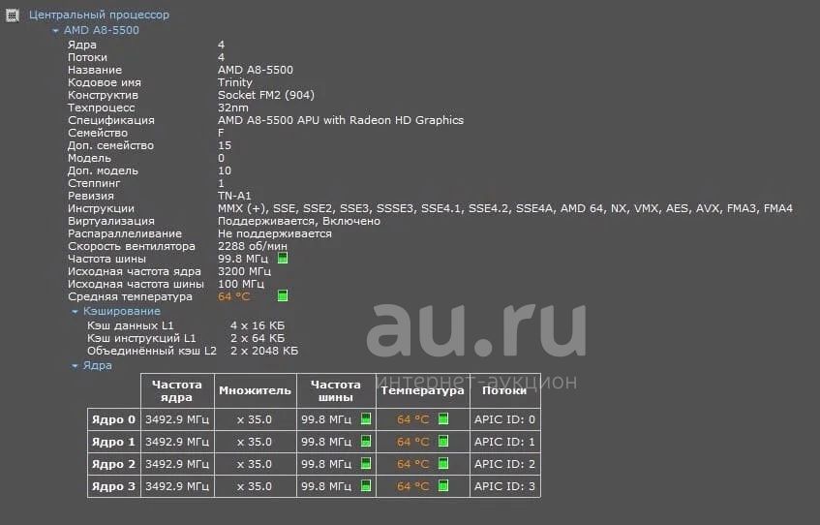This screenshot has height=525, width=820.
Task: Click the 2 x 2048 КБ L2 cache value
Action: click(x=264, y=351)
